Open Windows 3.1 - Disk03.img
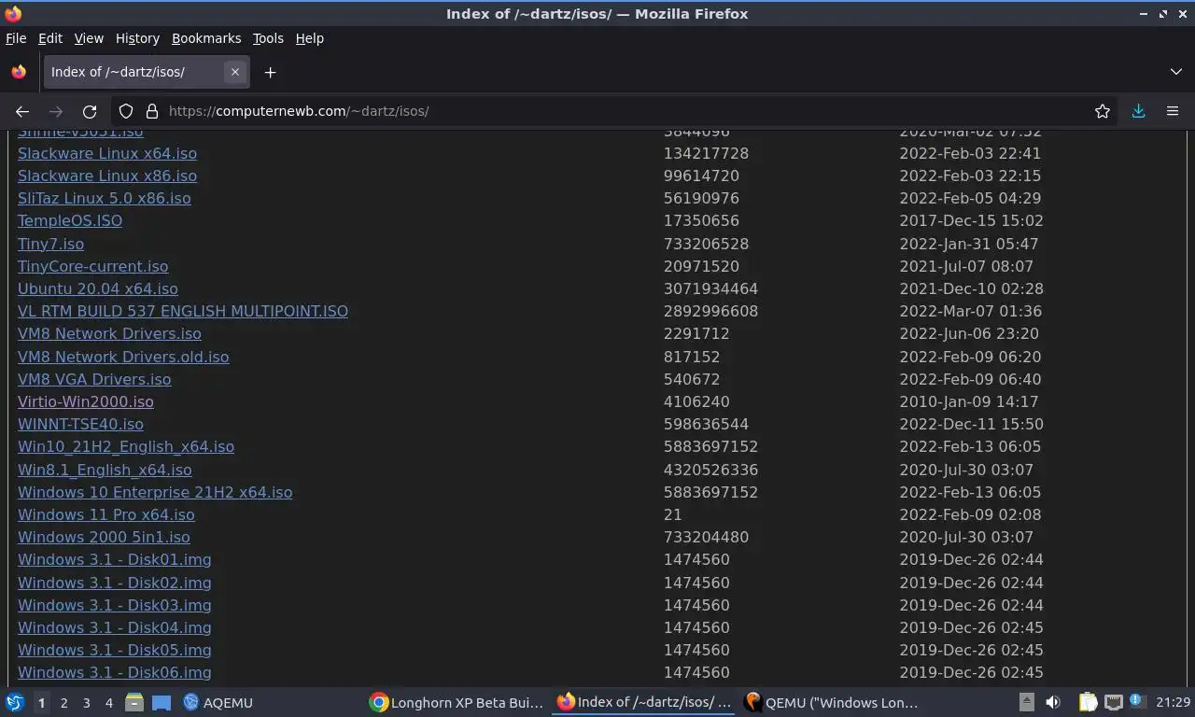This screenshot has height=717, width=1195. click(x=115, y=605)
